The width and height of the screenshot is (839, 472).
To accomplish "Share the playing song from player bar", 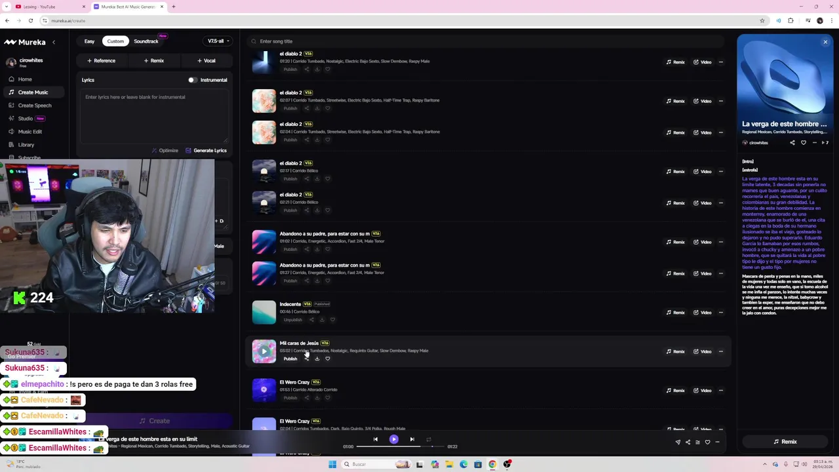I will click(x=688, y=442).
